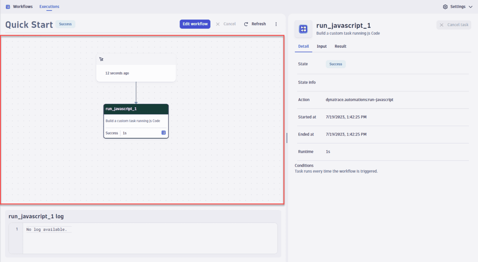Open the three-dot overflow menu next to Refresh
This screenshot has height=262, width=478.
point(276,24)
